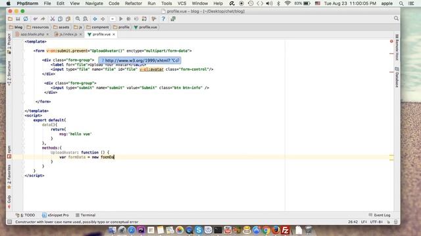The height and width of the screenshot is (236, 421).
Task: Click the Undo toolbar icon
Action: 35,19
